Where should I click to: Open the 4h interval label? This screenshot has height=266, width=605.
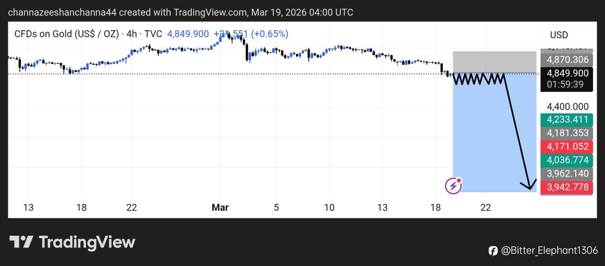point(131,34)
